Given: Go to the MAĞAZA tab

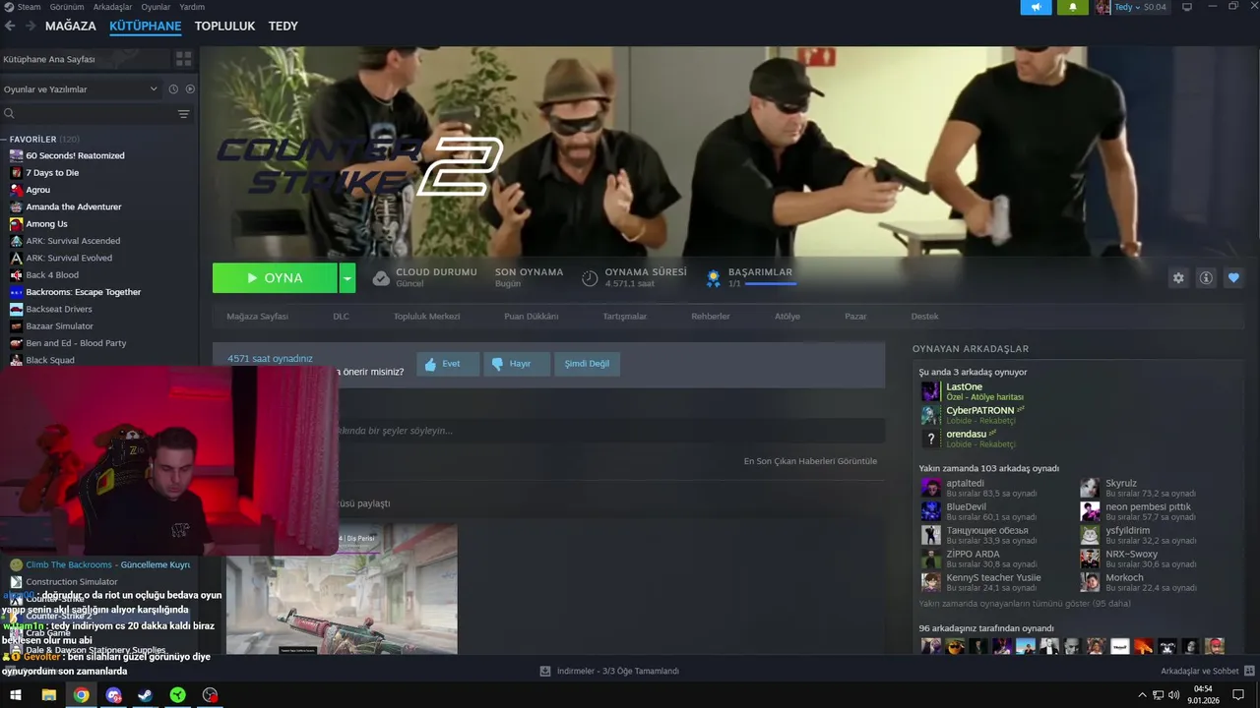Looking at the screenshot, I should [71, 27].
